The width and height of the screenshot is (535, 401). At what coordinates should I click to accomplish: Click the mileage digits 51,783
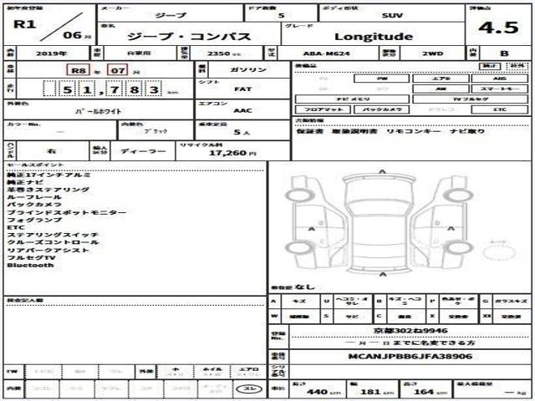coord(102,89)
